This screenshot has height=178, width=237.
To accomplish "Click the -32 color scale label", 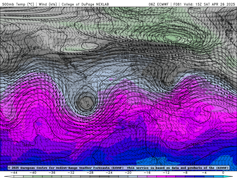I will click(x=71, y=173).
